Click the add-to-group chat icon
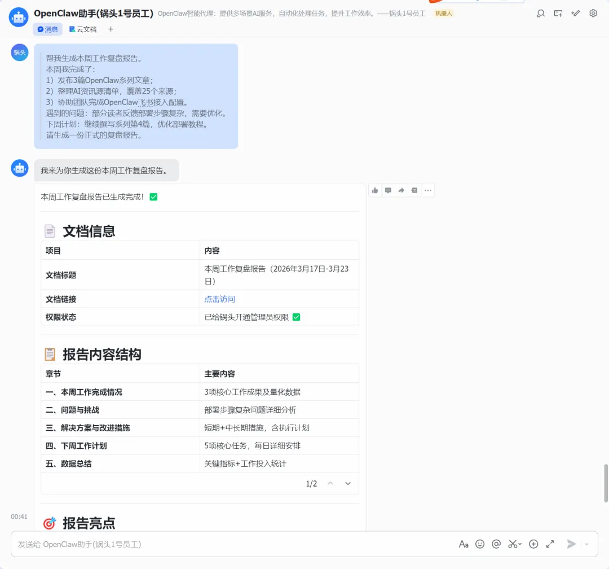This screenshot has height=569, width=609. pyautogui.click(x=558, y=14)
